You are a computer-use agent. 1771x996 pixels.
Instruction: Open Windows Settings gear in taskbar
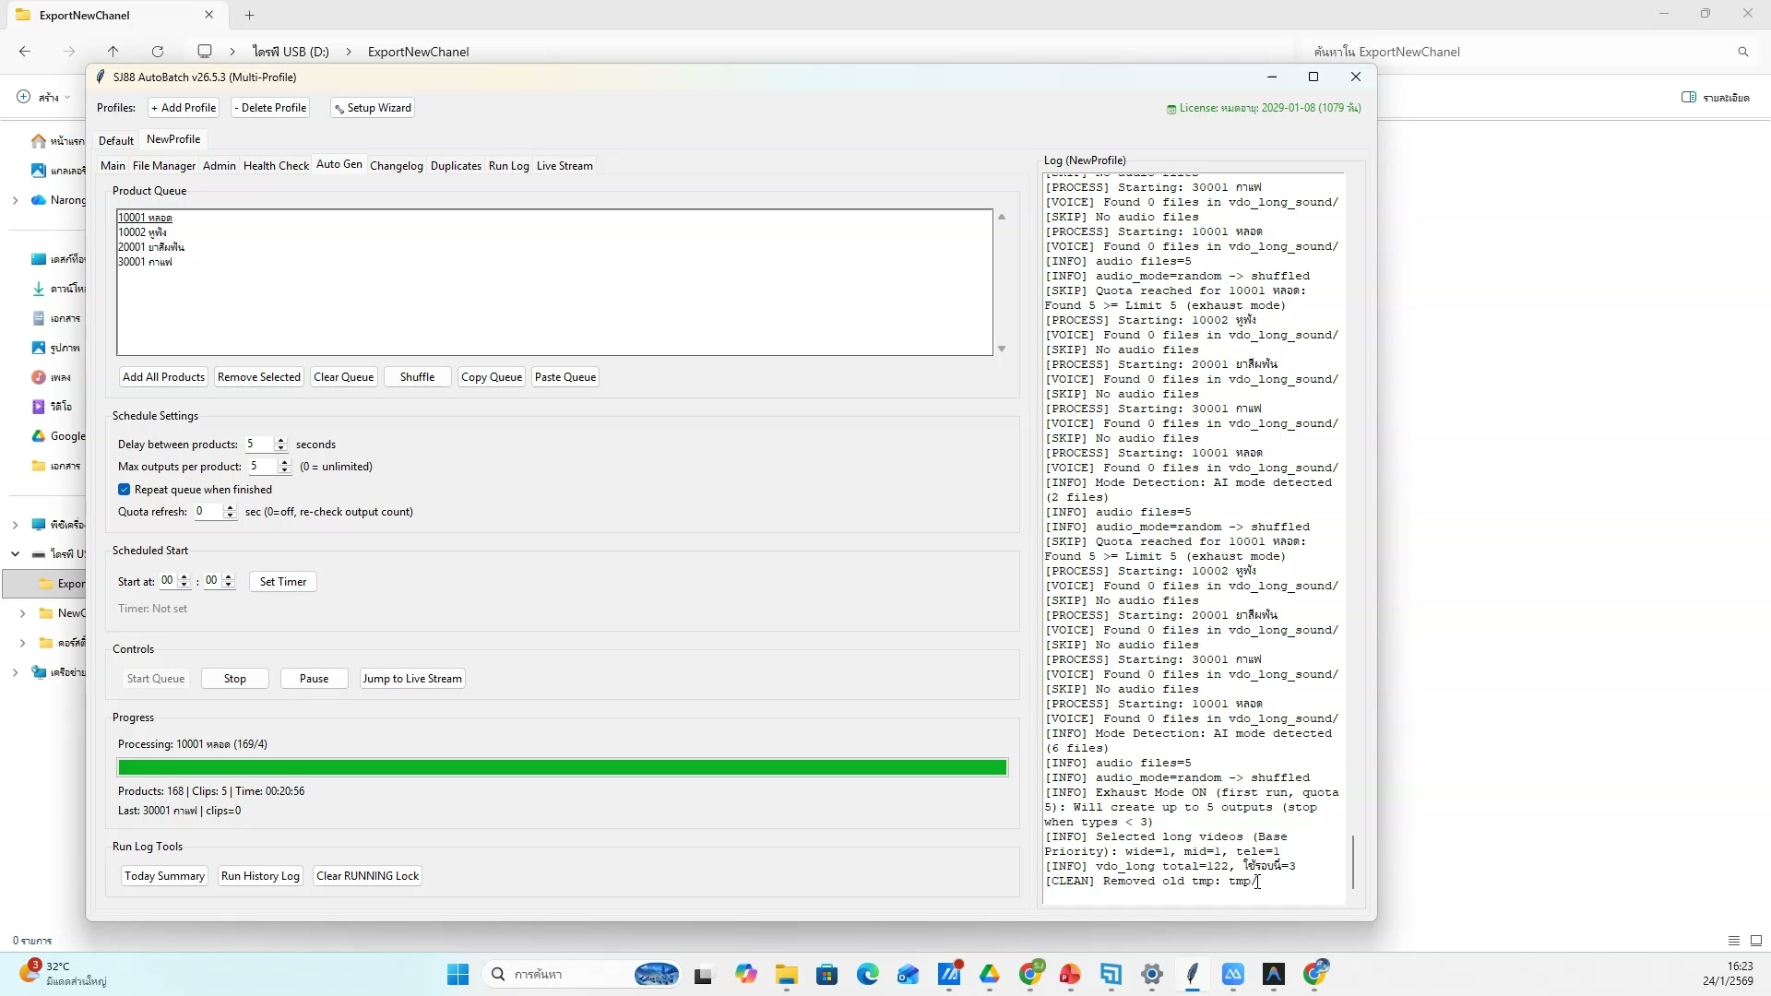click(1151, 974)
